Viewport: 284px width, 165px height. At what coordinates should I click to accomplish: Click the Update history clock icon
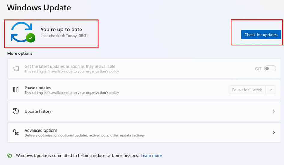pyautogui.click(x=16, y=111)
